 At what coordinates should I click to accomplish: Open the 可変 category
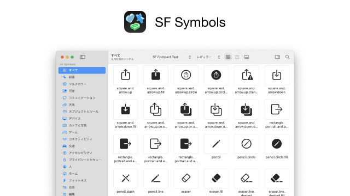click(x=82, y=91)
